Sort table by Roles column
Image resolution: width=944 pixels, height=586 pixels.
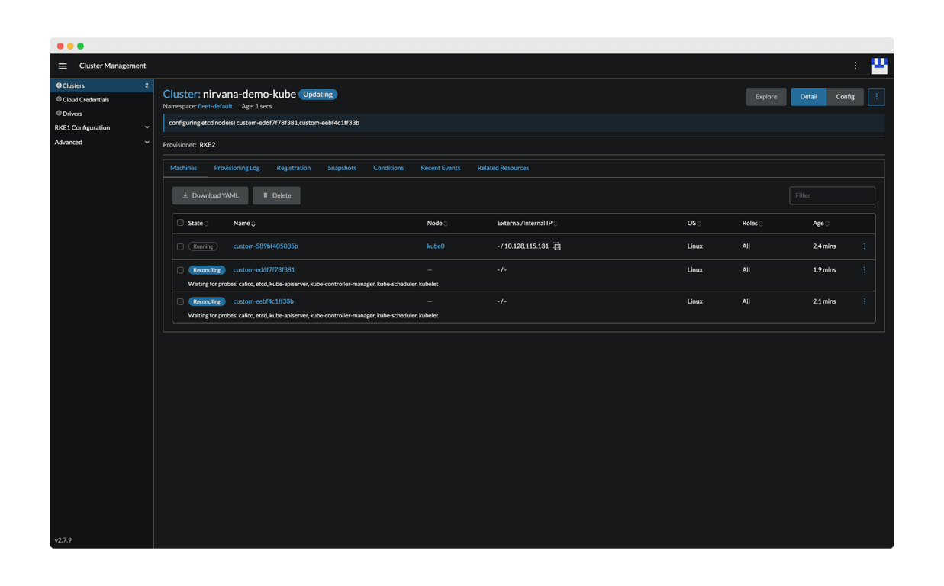pos(752,224)
